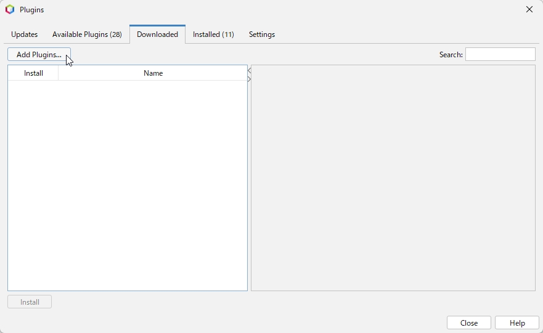Screen dimensions: 543x333
Task: Collapse list pane with left splitter arrow
Action: (x=249, y=71)
